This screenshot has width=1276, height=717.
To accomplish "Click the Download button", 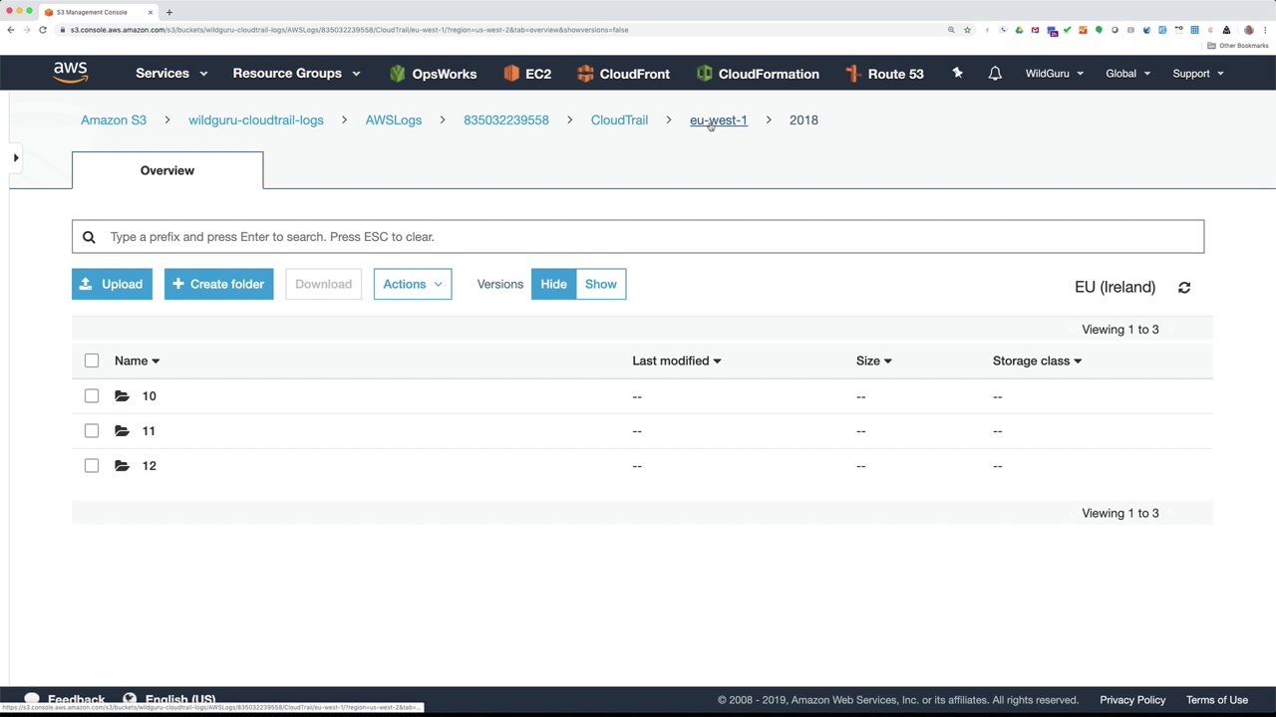I will pos(323,285).
